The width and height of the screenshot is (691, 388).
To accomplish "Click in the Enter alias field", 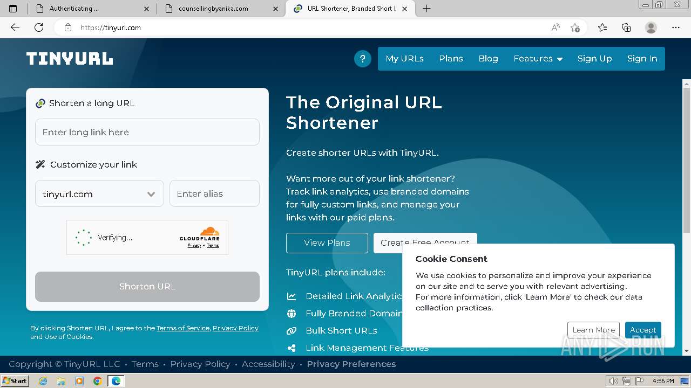I will tap(214, 194).
